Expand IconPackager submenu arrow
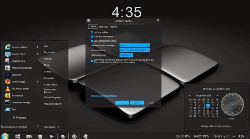The image size is (250, 139). tap(37, 82)
